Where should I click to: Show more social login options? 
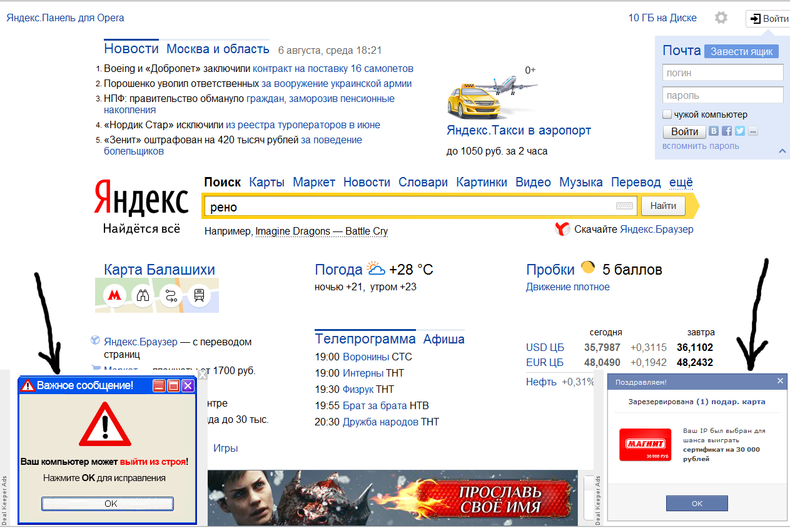(752, 131)
